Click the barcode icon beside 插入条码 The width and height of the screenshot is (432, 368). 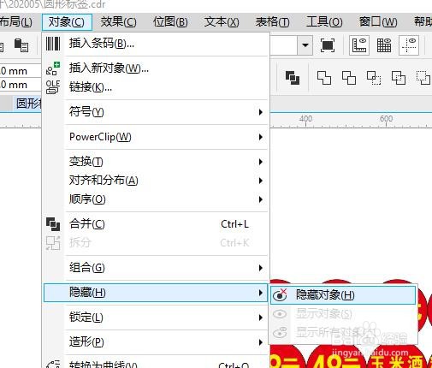pyautogui.click(x=53, y=44)
